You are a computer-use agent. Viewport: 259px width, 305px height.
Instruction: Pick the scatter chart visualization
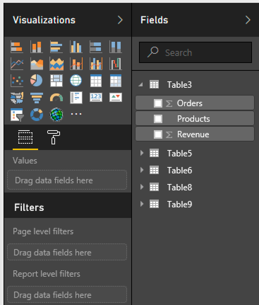coord(17,81)
